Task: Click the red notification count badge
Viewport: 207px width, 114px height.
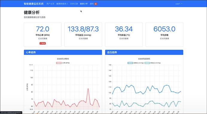Action: (96, 4)
